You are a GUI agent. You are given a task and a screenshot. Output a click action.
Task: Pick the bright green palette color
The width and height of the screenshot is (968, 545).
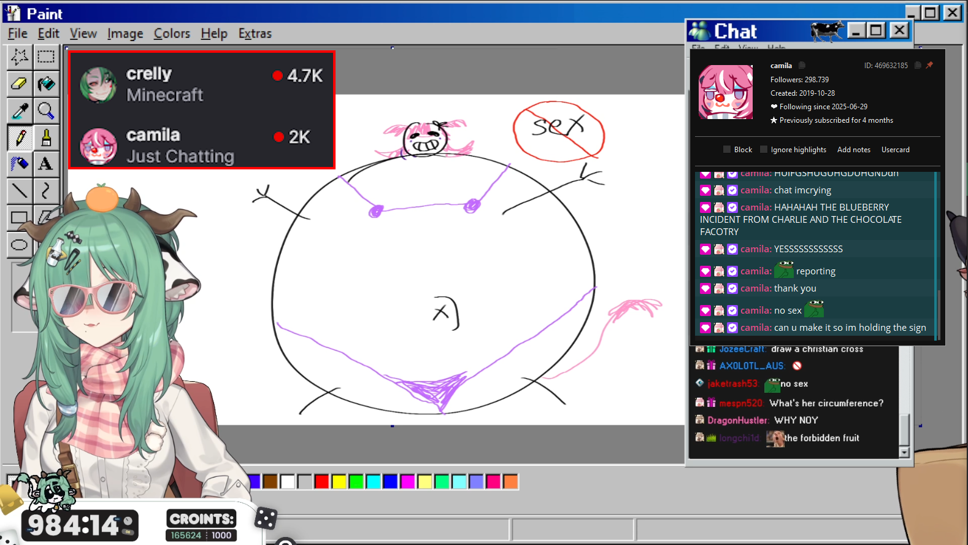click(x=356, y=482)
